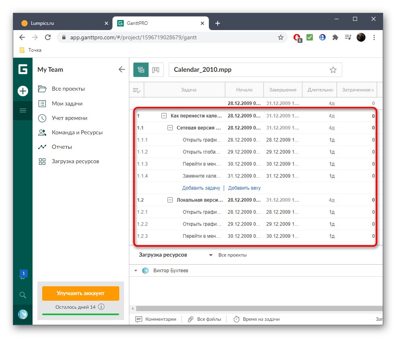The height and width of the screenshot is (338, 396).
Task: Open Все файлы panel
Action: 204,319
